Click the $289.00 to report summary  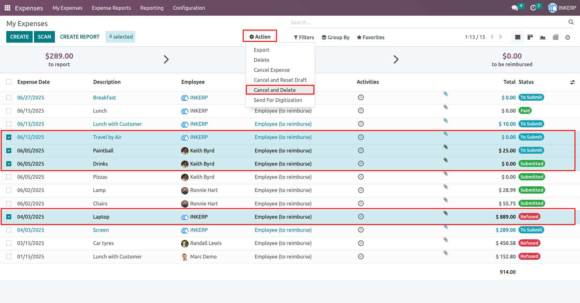tap(59, 60)
